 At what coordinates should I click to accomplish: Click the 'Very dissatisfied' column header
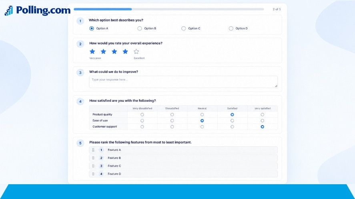click(142, 108)
